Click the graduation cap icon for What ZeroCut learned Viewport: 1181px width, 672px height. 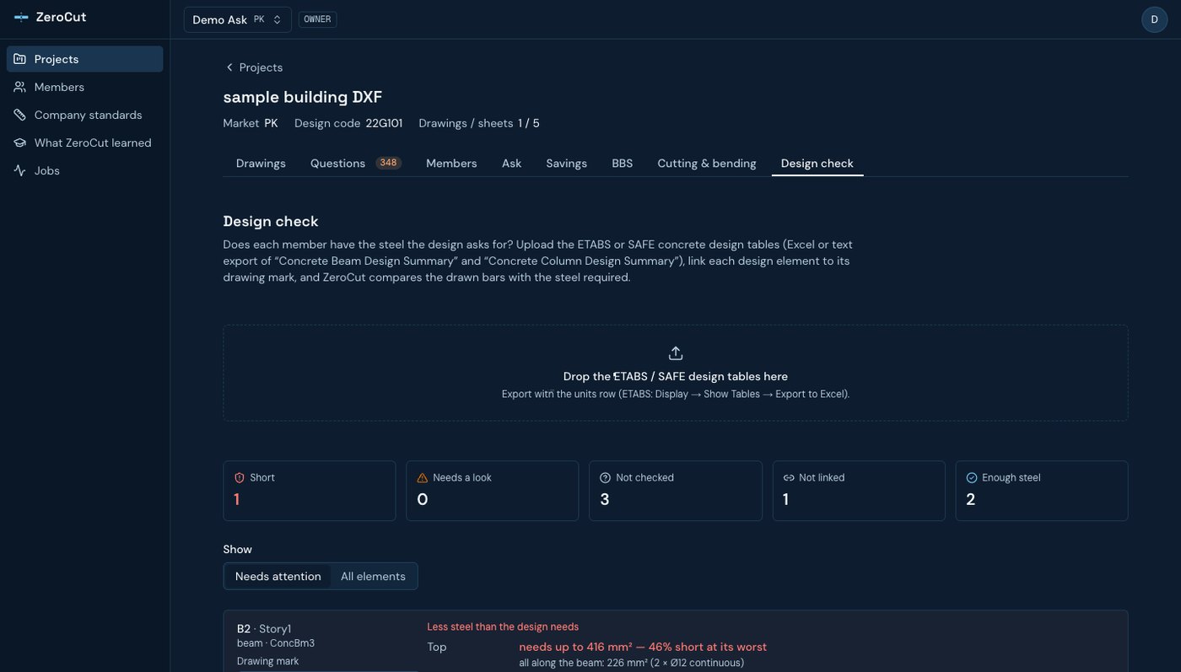(19, 142)
